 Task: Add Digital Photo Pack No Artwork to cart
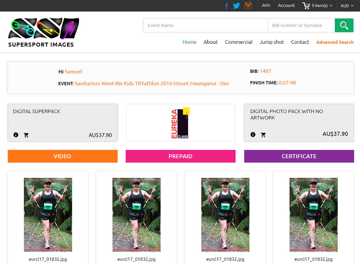coord(263,134)
